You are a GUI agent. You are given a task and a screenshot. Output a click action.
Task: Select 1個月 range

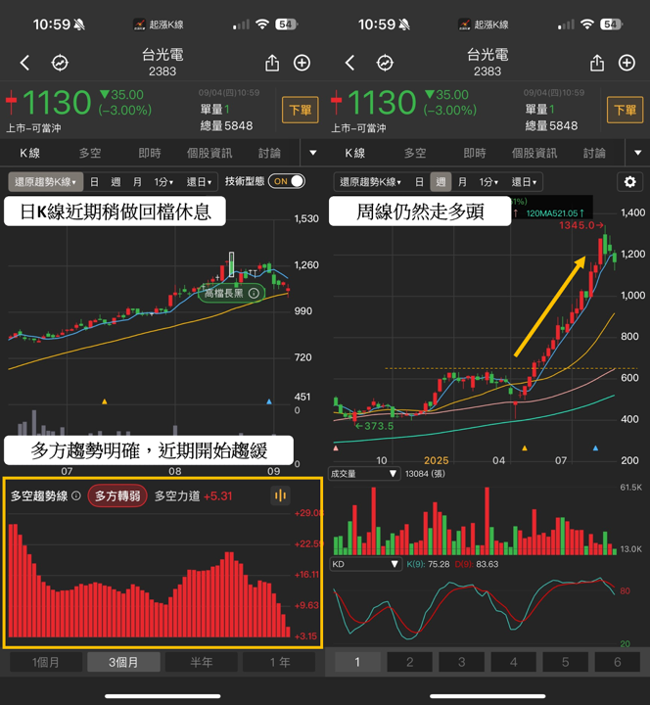point(46,662)
